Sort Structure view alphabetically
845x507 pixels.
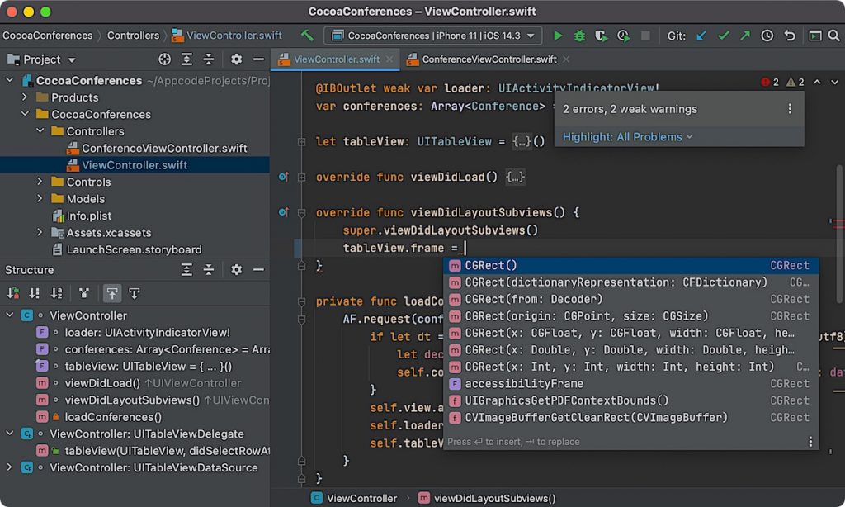57,293
